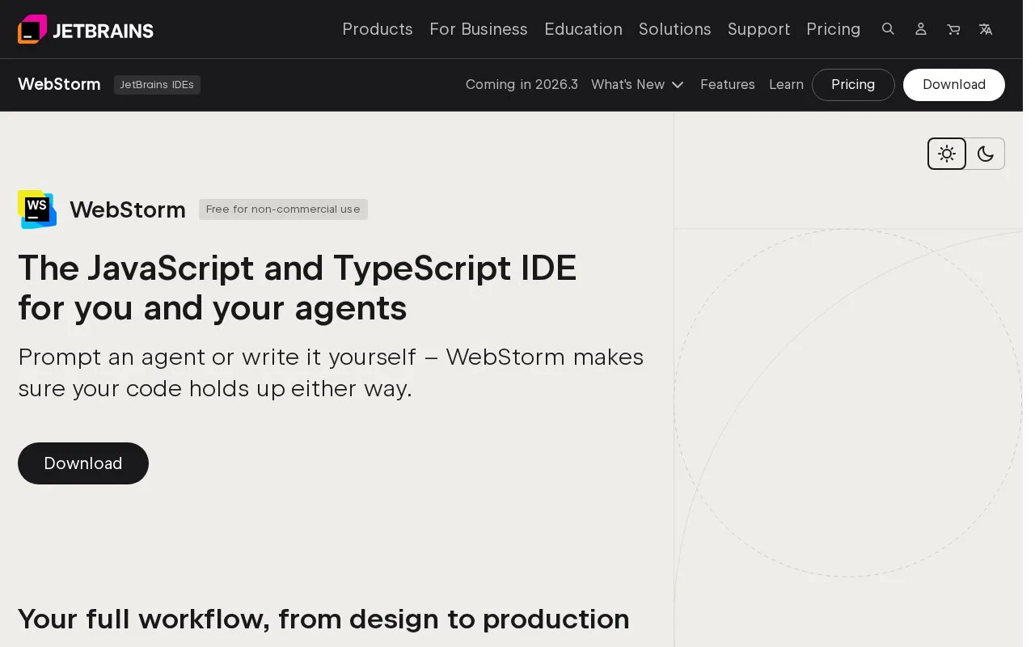Click the outlined Pricing button
The width and height of the screenshot is (1035, 647).
pos(853,85)
